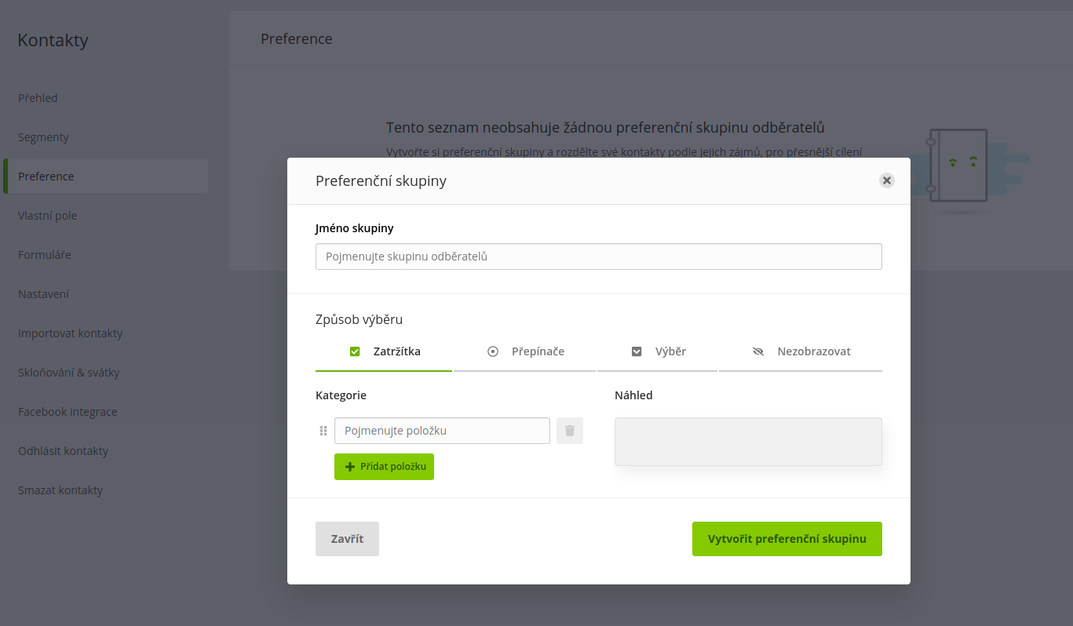Focus the Jméno skupiny input field
Viewport: 1073px width, 626px height.
599,257
